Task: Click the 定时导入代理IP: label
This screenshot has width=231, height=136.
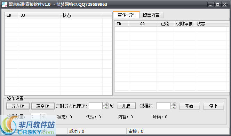Action: pos(72,106)
